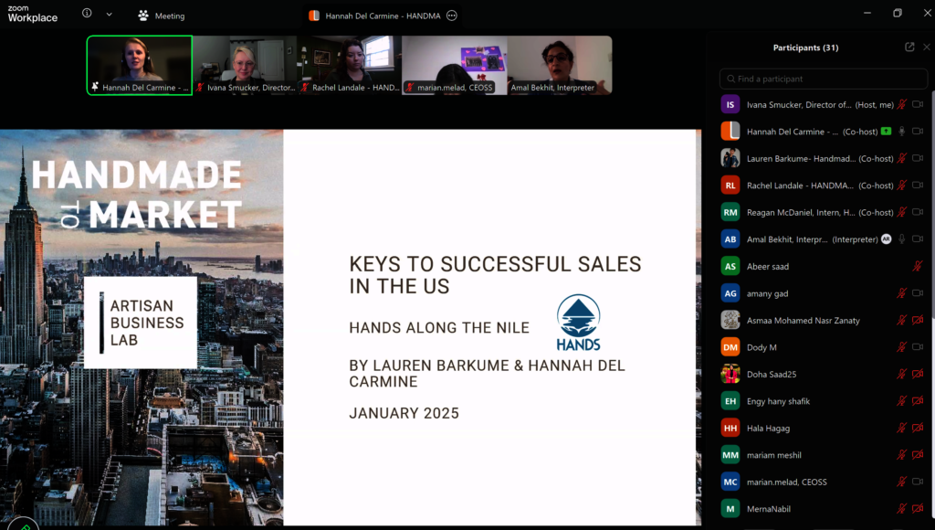Select Hannah Del Carmine's video thumbnail

pyautogui.click(x=140, y=64)
